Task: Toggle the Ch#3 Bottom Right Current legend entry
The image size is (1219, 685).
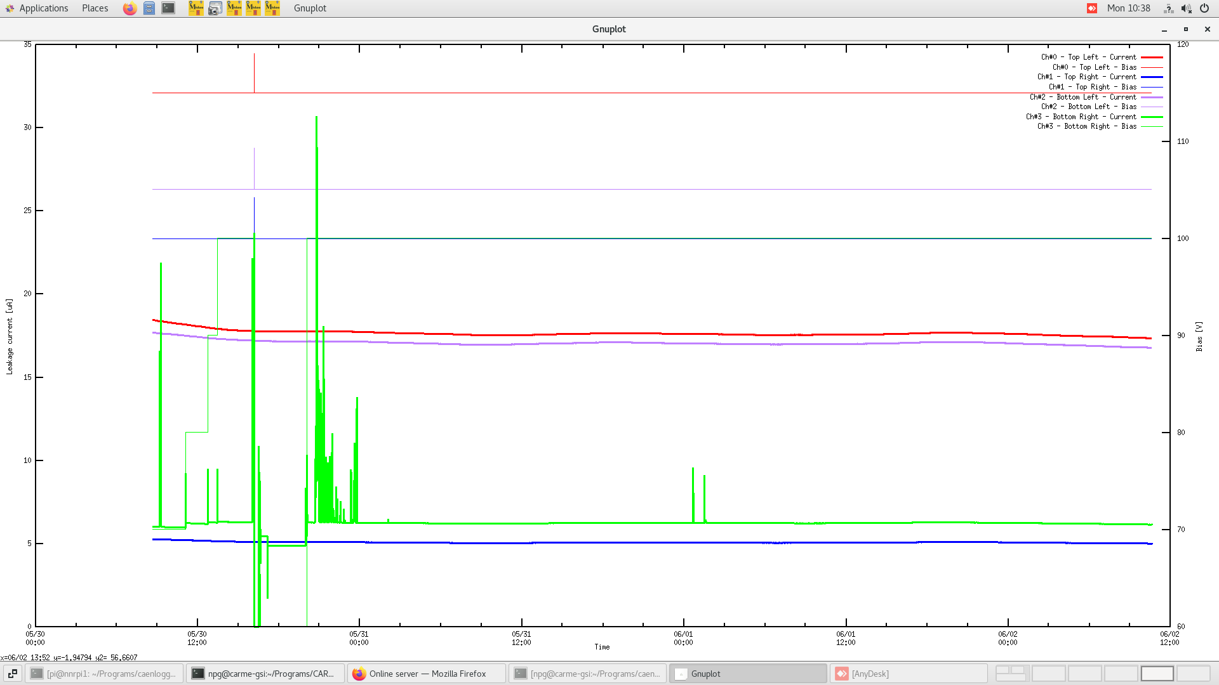Action: 1081,117
